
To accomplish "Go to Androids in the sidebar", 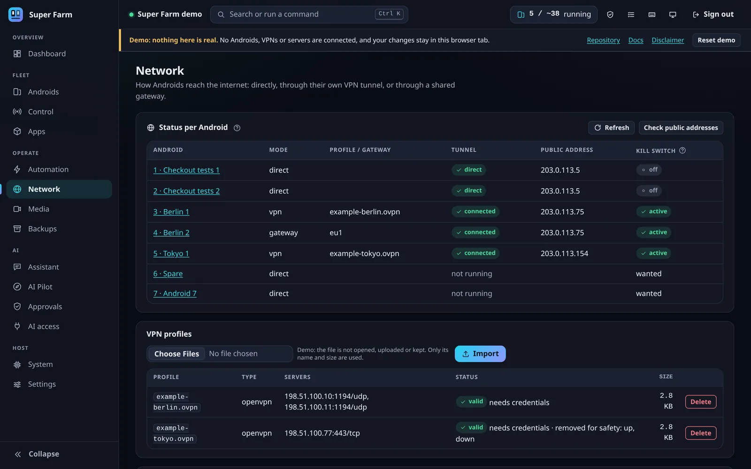I will click(59, 92).
